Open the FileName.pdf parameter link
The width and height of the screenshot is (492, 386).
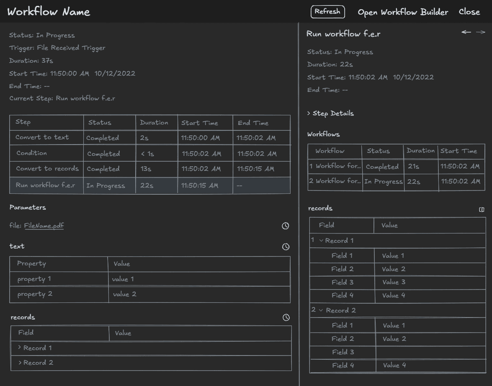coord(44,225)
